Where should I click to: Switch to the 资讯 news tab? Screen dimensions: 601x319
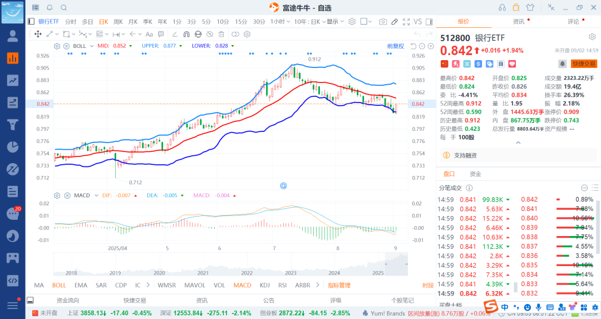coord(518,22)
